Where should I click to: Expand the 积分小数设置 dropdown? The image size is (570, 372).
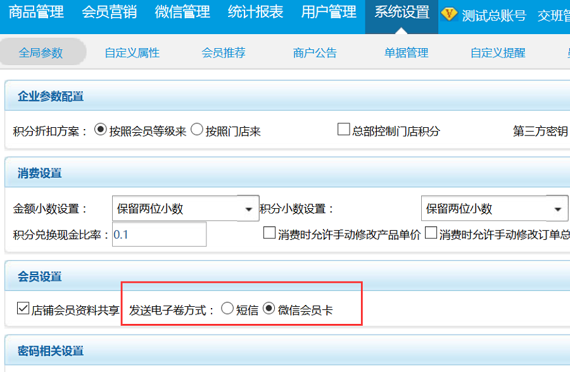click(557, 209)
